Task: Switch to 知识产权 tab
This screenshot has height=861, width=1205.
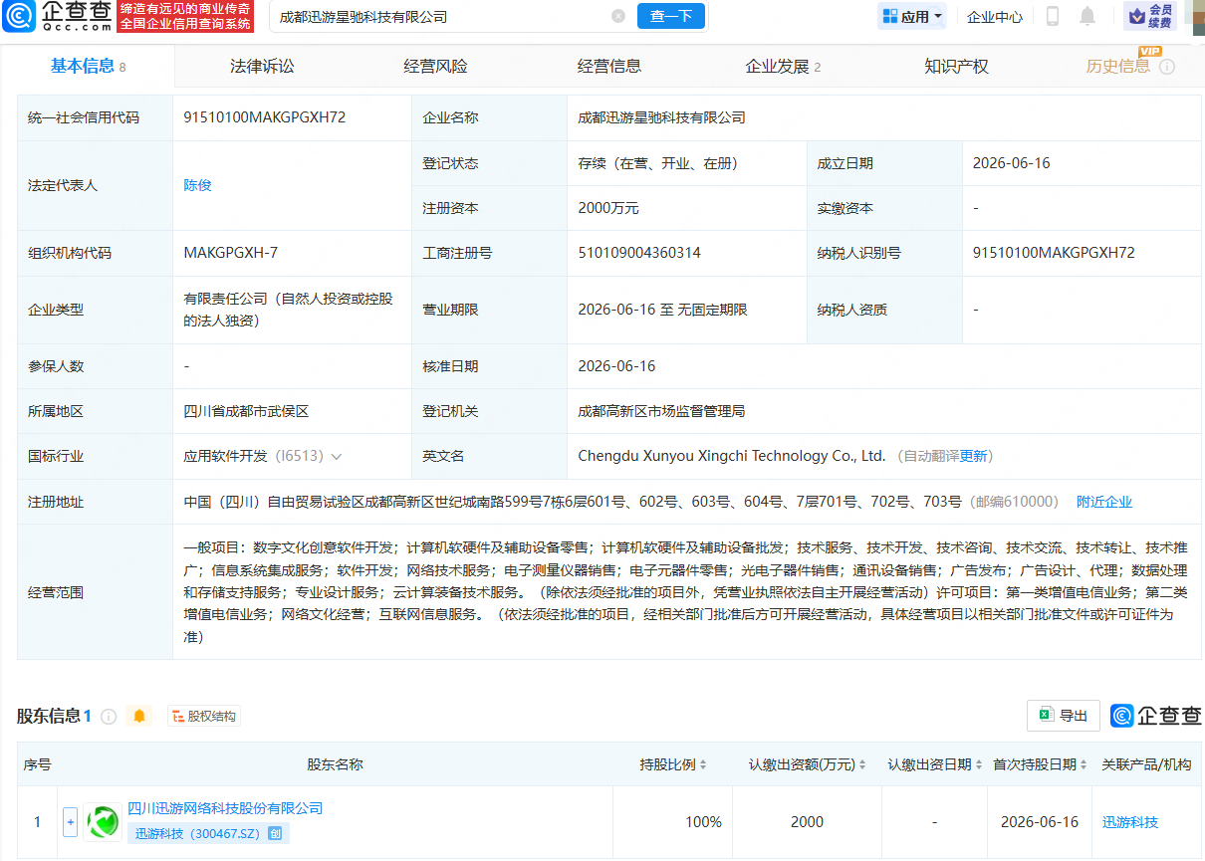Action: (956, 67)
